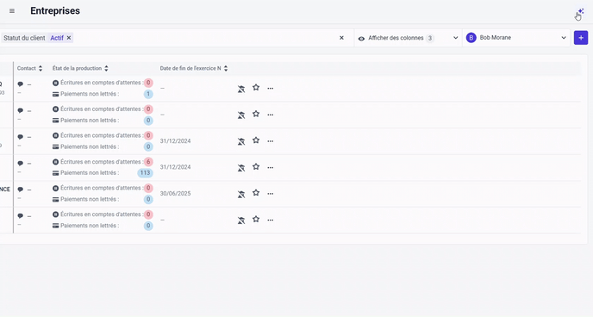Open more options for 30/06/2025 row
Viewport: 593px width, 317px height.
(x=271, y=194)
